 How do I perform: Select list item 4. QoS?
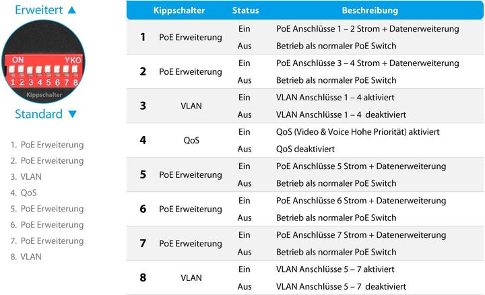click(24, 193)
